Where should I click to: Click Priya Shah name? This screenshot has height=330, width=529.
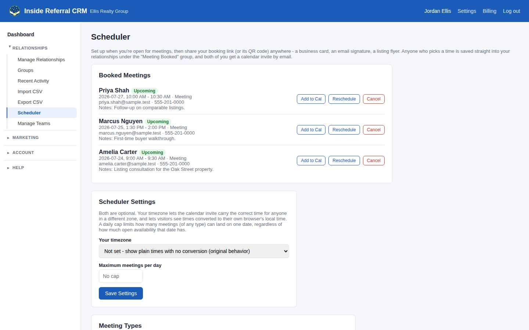point(114,90)
